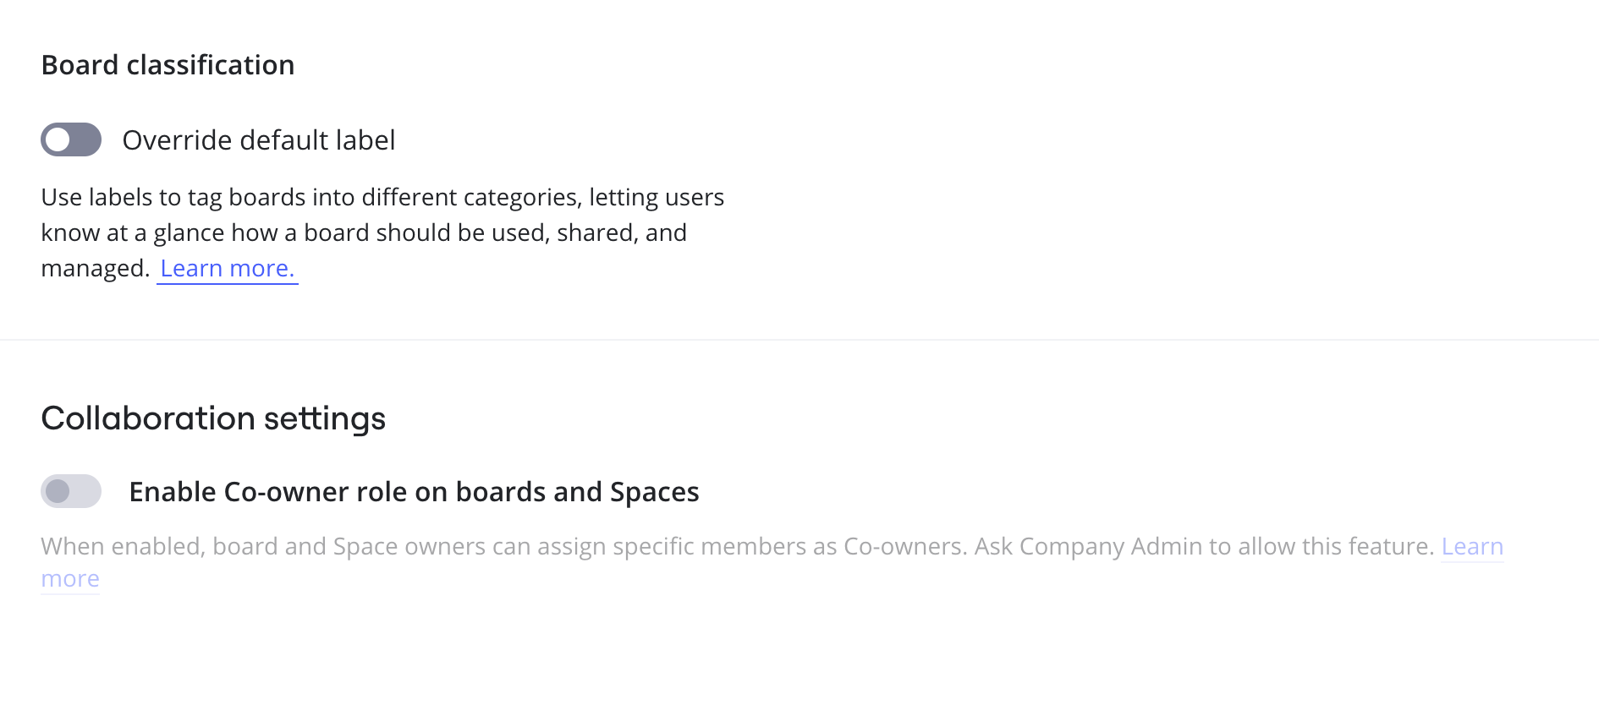Click the 'Use labels to tag boards' description

(x=382, y=197)
